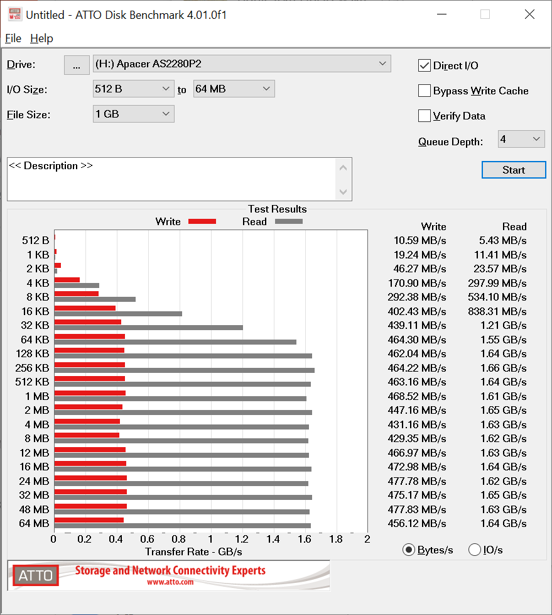Enable Bypass Write Cache

(425, 91)
